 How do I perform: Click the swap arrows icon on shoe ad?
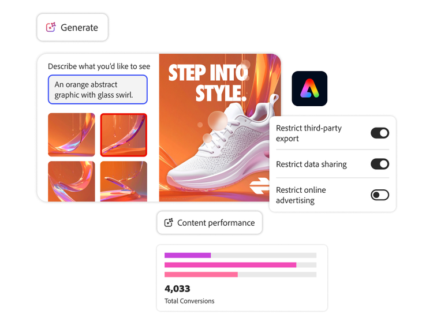coord(260,186)
